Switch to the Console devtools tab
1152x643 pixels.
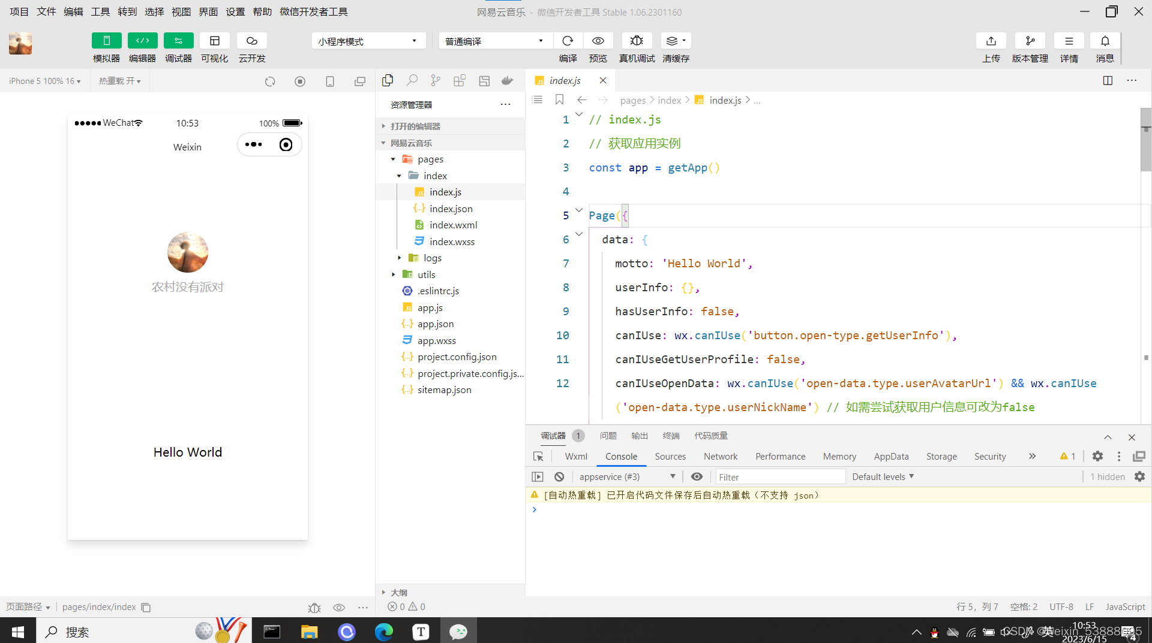point(621,457)
